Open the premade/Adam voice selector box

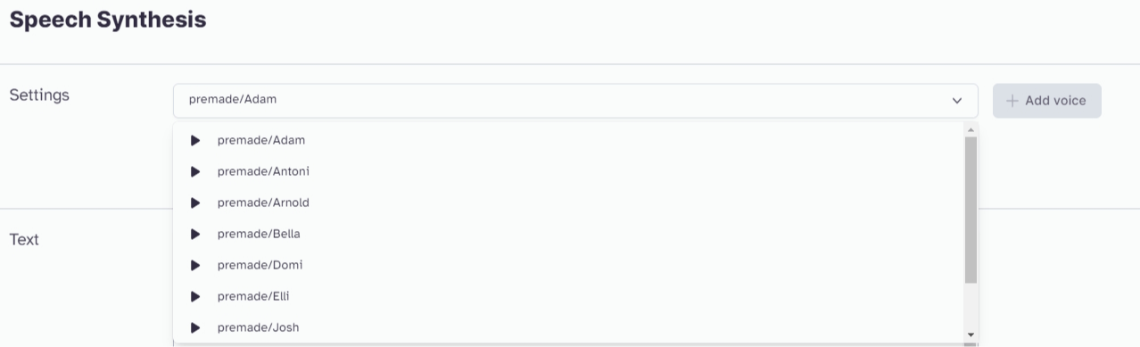575,101
